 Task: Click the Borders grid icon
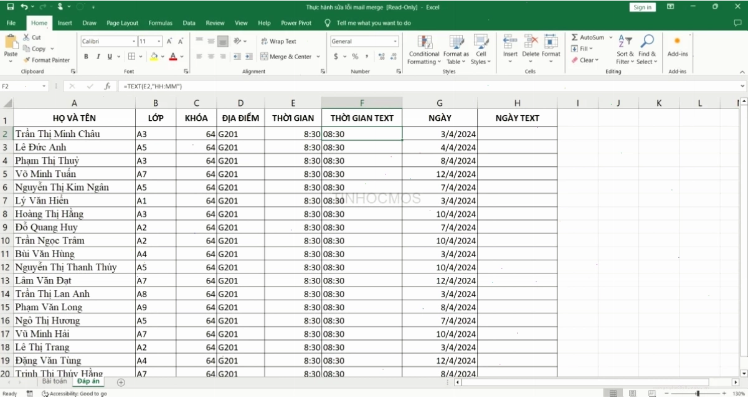pyautogui.click(x=131, y=56)
